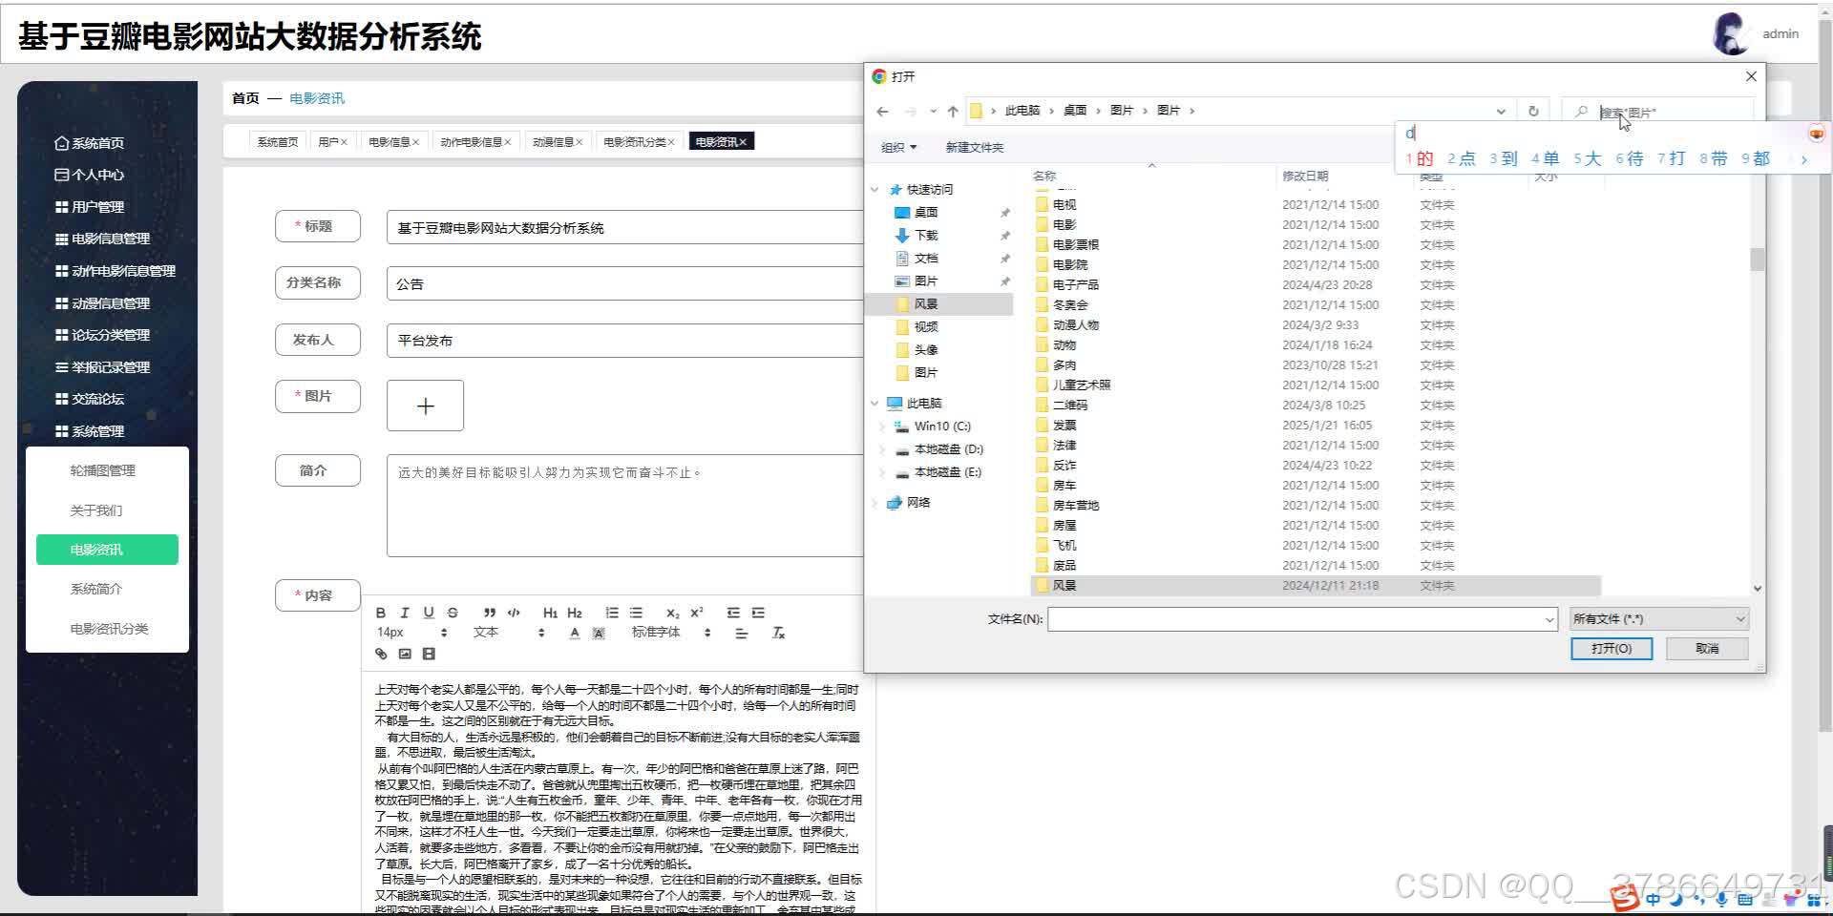The width and height of the screenshot is (1833, 916).
Task: Apply Heading 2 style
Action: click(575, 613)
